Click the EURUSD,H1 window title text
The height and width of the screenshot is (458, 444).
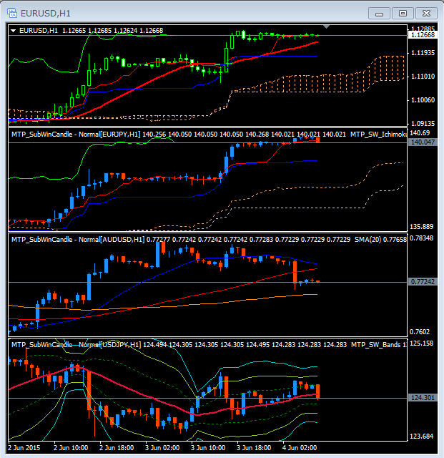(x=46, y=14)
